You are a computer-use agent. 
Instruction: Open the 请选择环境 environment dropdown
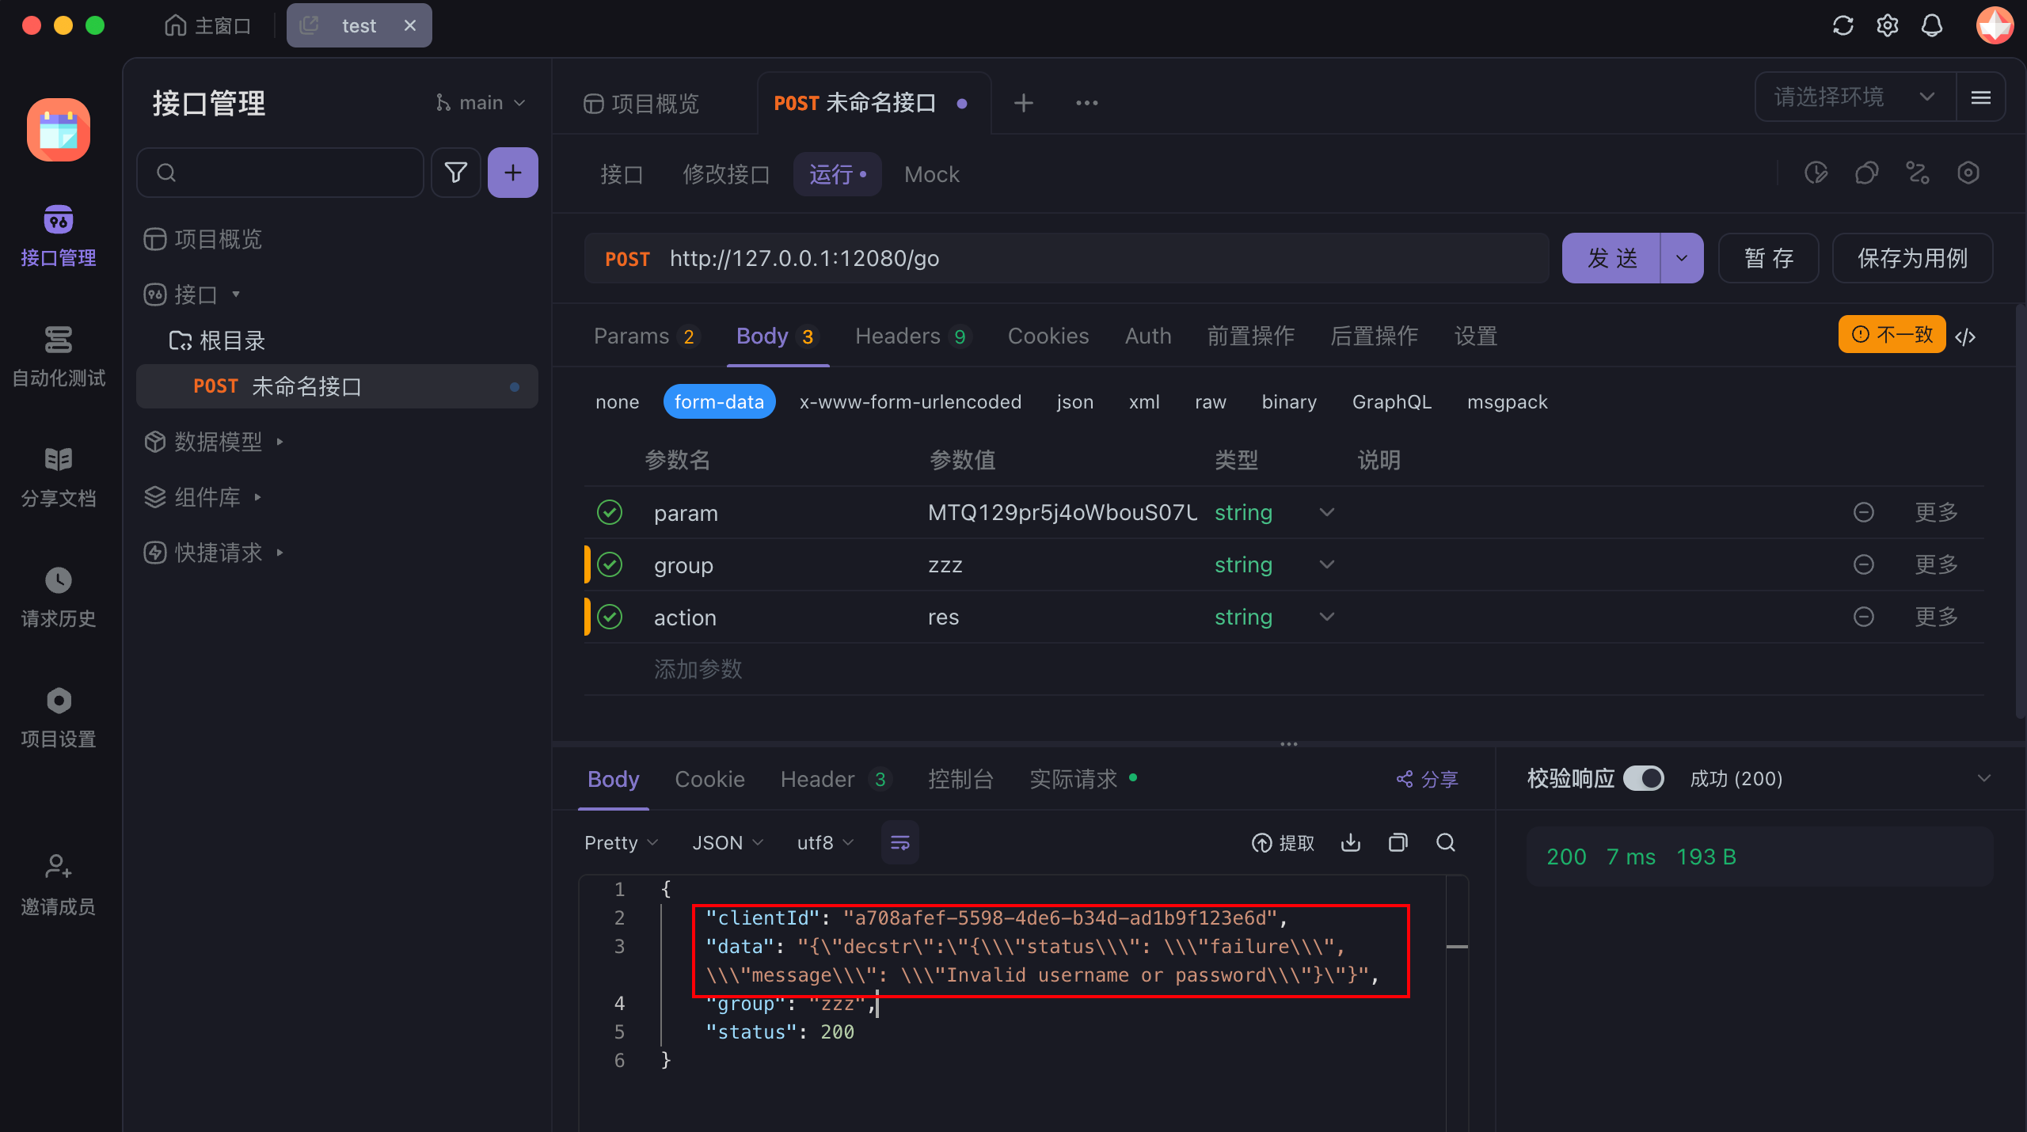(x=1854, y=97)
